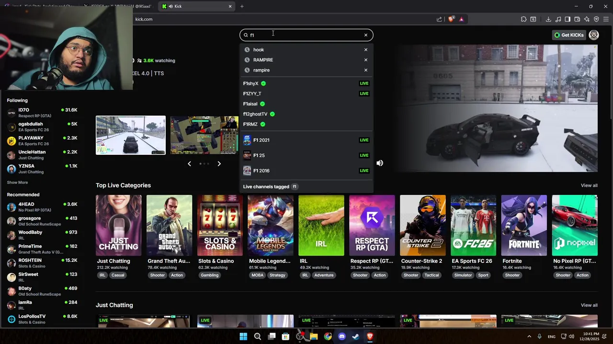
Task: Switch to the Kick browser tab
Action: pos(196,6)
